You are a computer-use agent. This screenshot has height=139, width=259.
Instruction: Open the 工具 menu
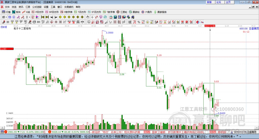(x=53, y=7)
